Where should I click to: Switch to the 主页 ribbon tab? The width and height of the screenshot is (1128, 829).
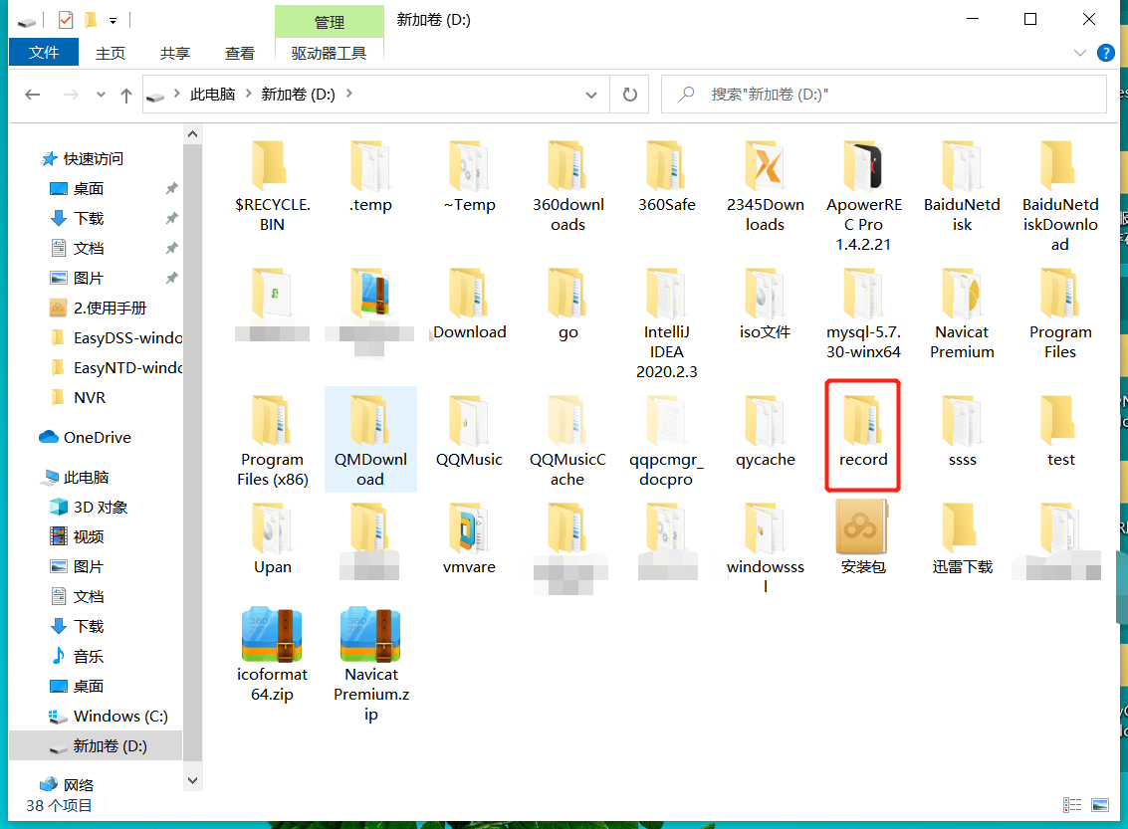111,53
